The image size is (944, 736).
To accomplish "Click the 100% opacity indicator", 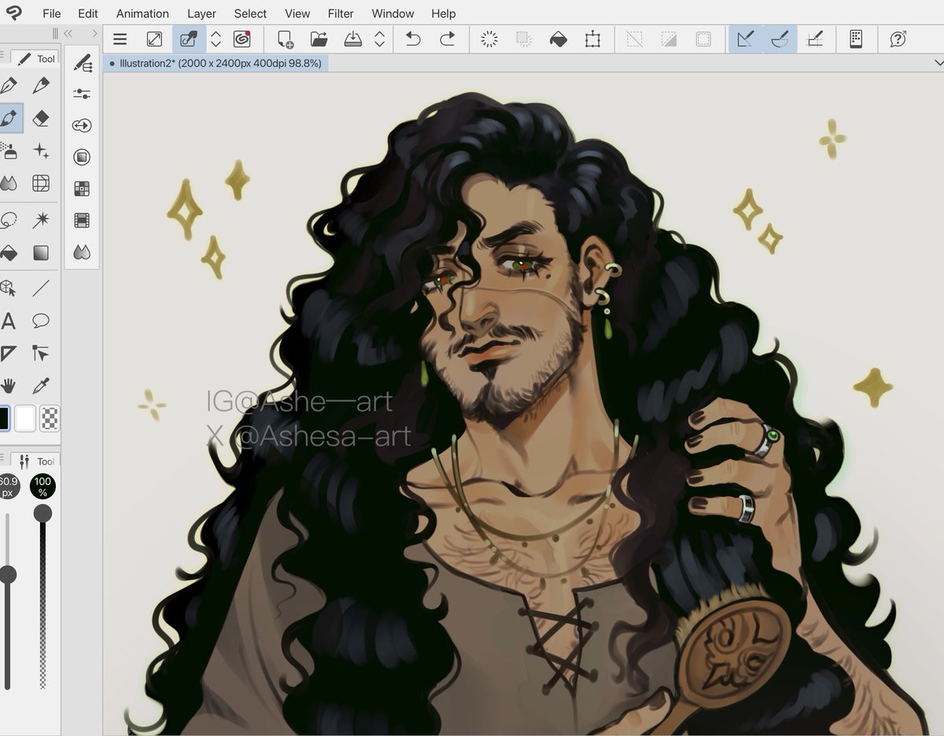I will (42, 486).
